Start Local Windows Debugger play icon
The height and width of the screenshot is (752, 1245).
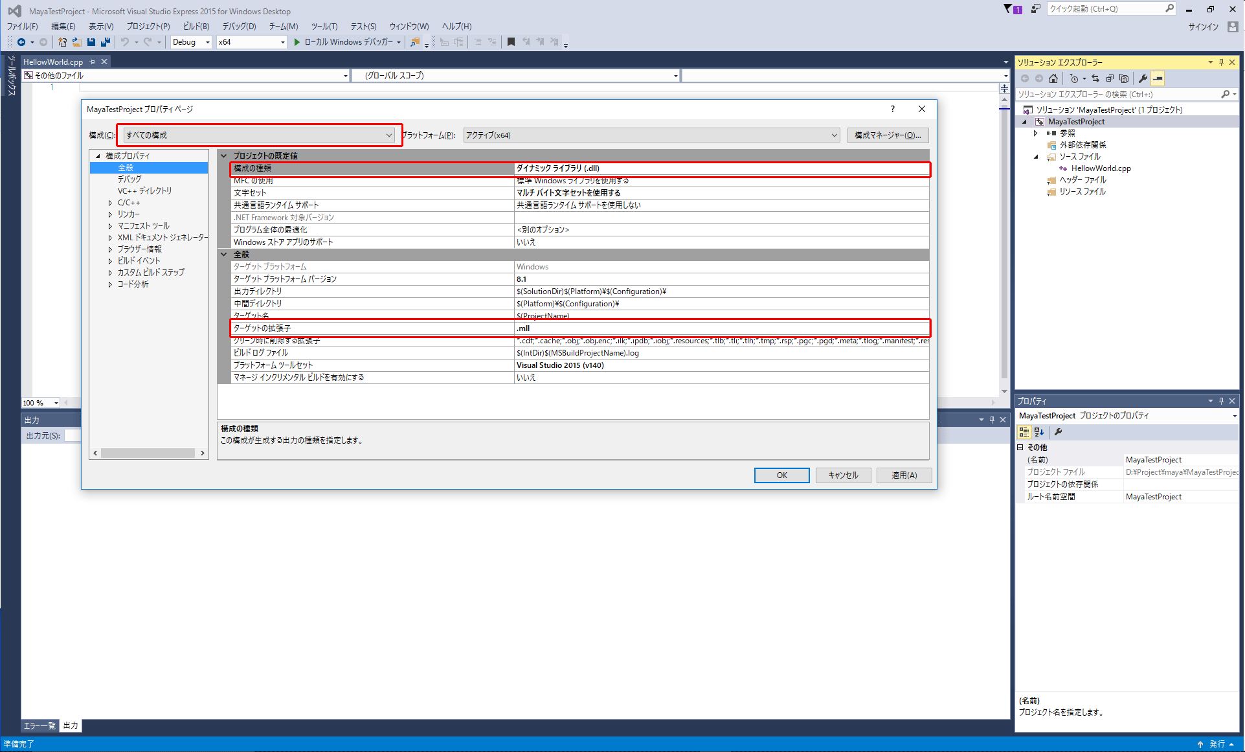(x=297, y=42)
